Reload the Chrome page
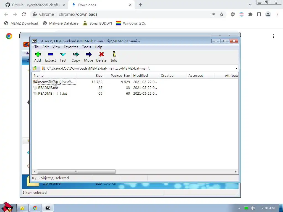The image size is (283, 212). tap(24, 14)
